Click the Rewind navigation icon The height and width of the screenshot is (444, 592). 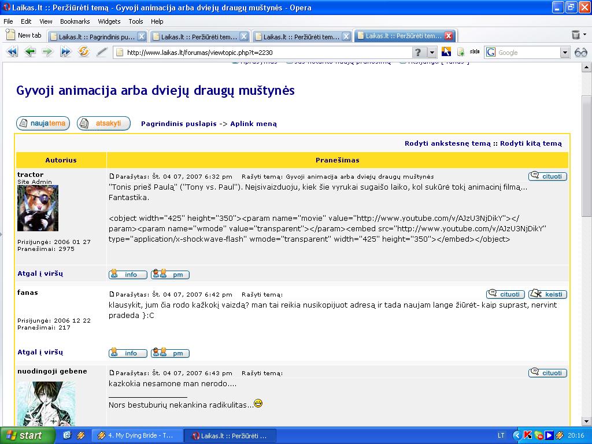[12, 52]
